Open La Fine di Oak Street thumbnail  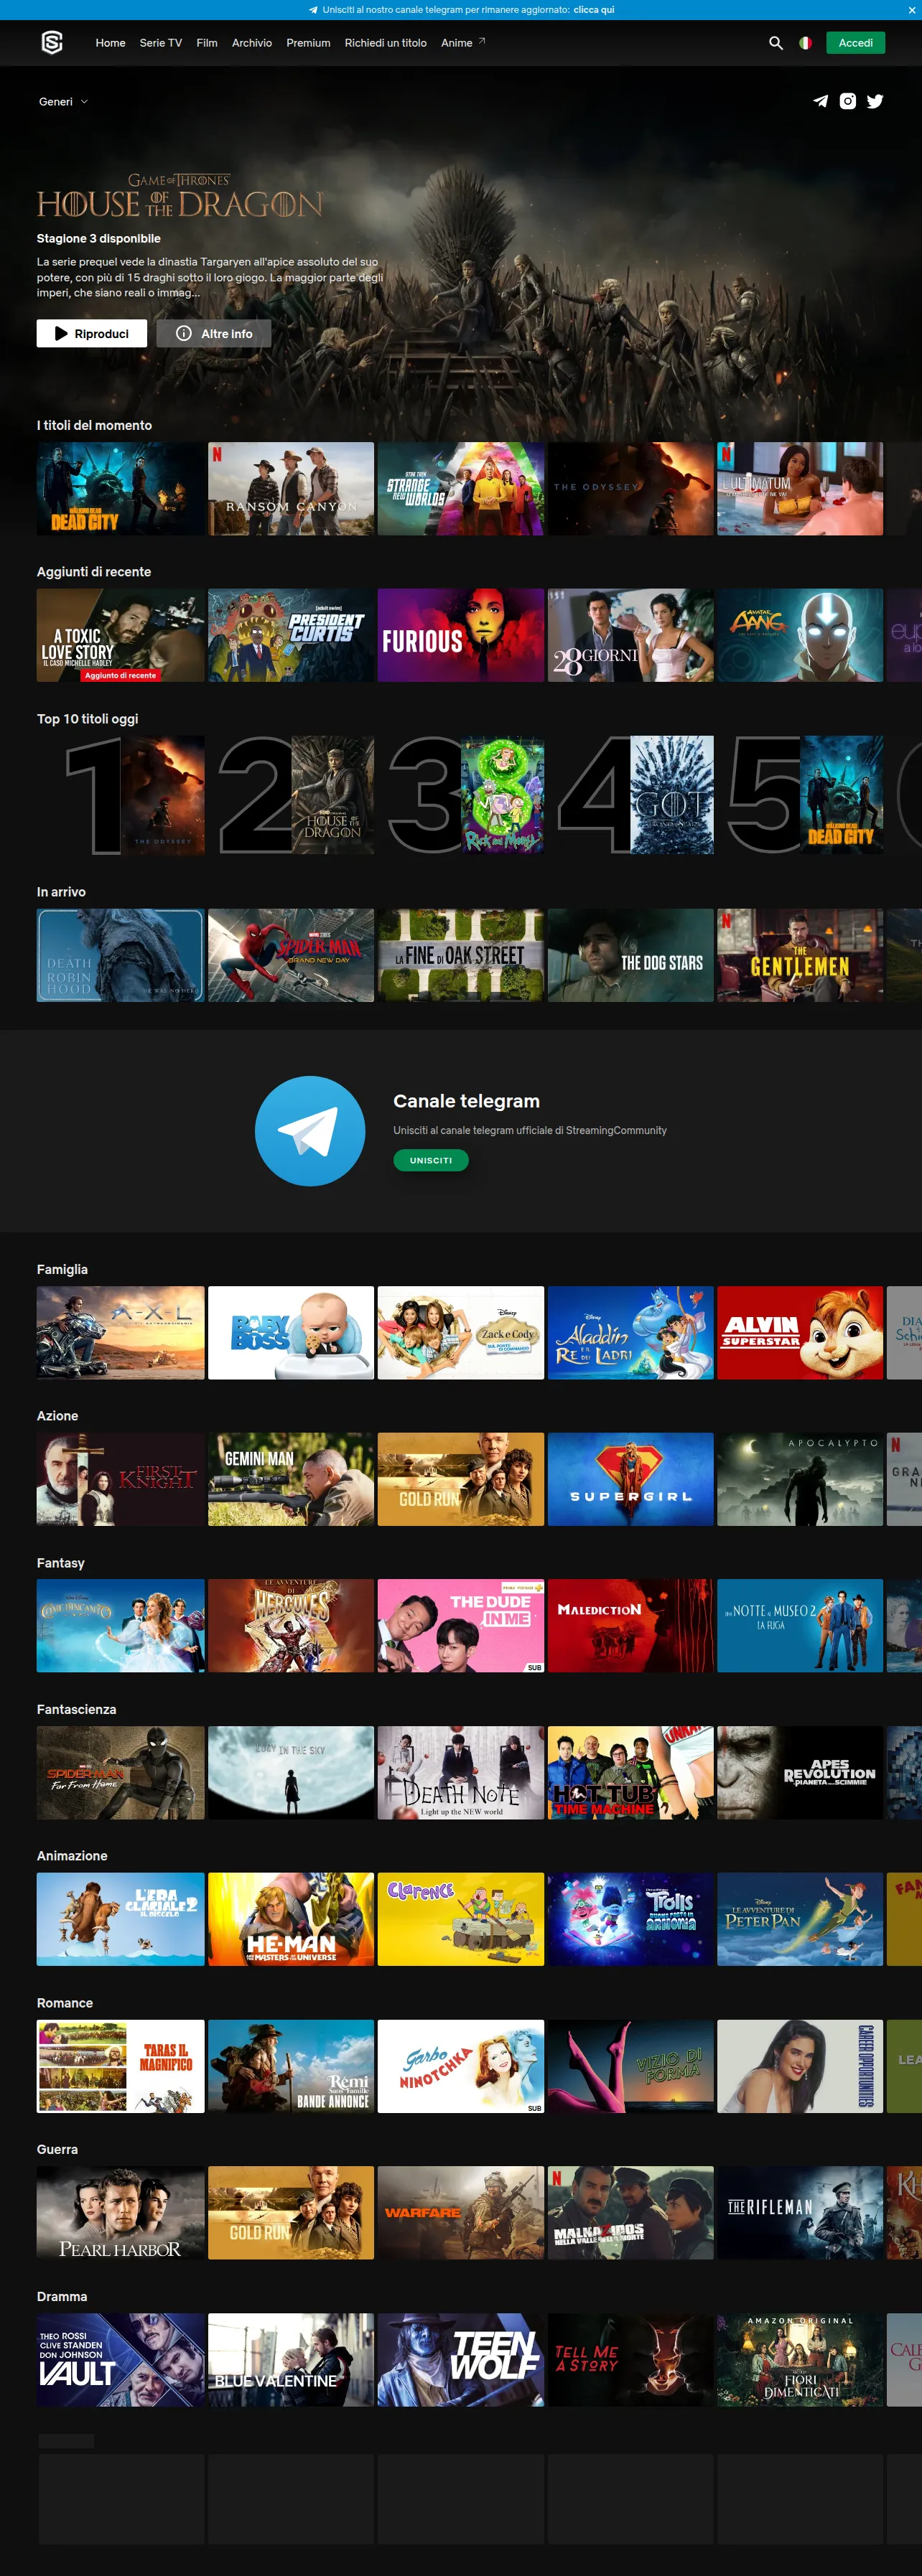(x=461, y=955)
